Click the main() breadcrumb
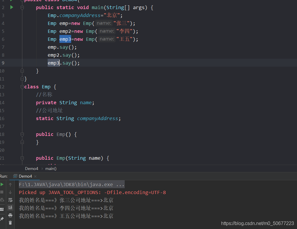 (51, 169)
